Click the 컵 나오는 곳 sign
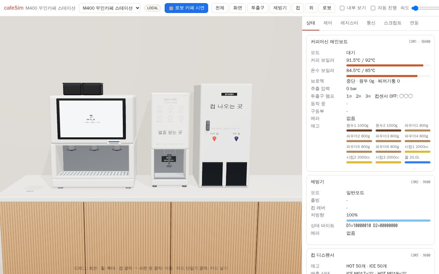439x274 pixels. pyautogui.click(x=226, y=107)
